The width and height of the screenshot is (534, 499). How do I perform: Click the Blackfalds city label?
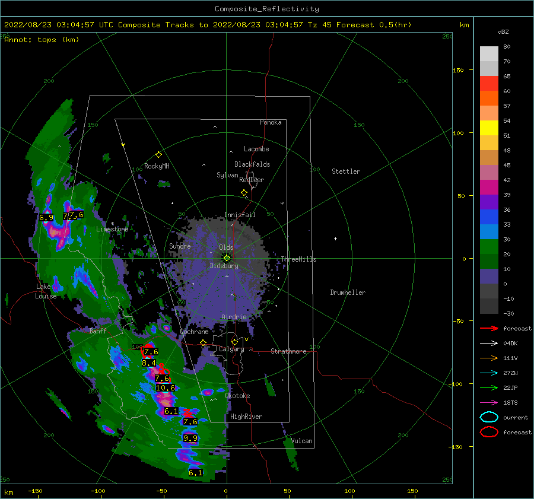[252, 164]
